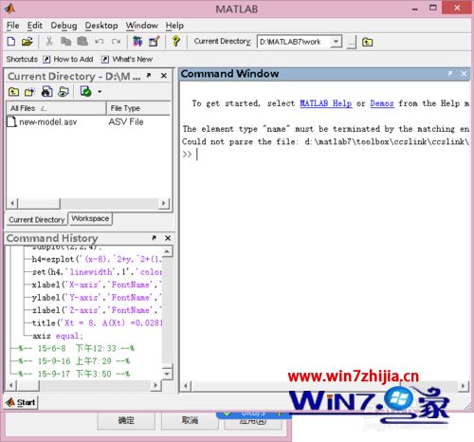This screenshot has width=474, height=442.
Task: Select the xlabel('X-axis' history entry
Action: point(97,285)
